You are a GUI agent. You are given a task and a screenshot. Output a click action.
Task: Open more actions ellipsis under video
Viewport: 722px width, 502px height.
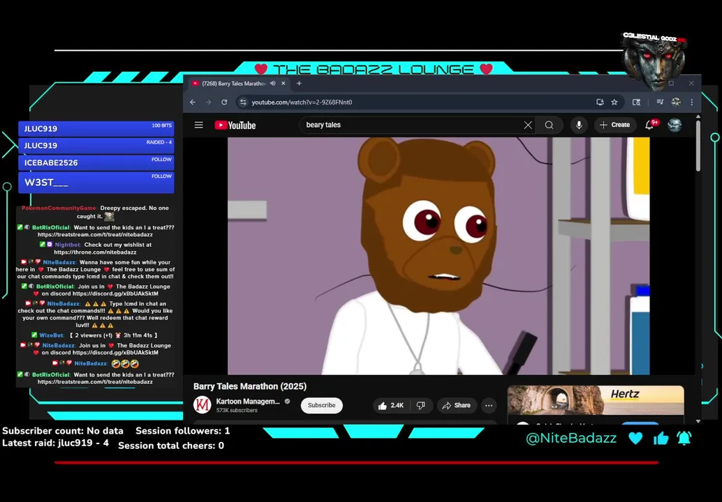tap(489, 406)
